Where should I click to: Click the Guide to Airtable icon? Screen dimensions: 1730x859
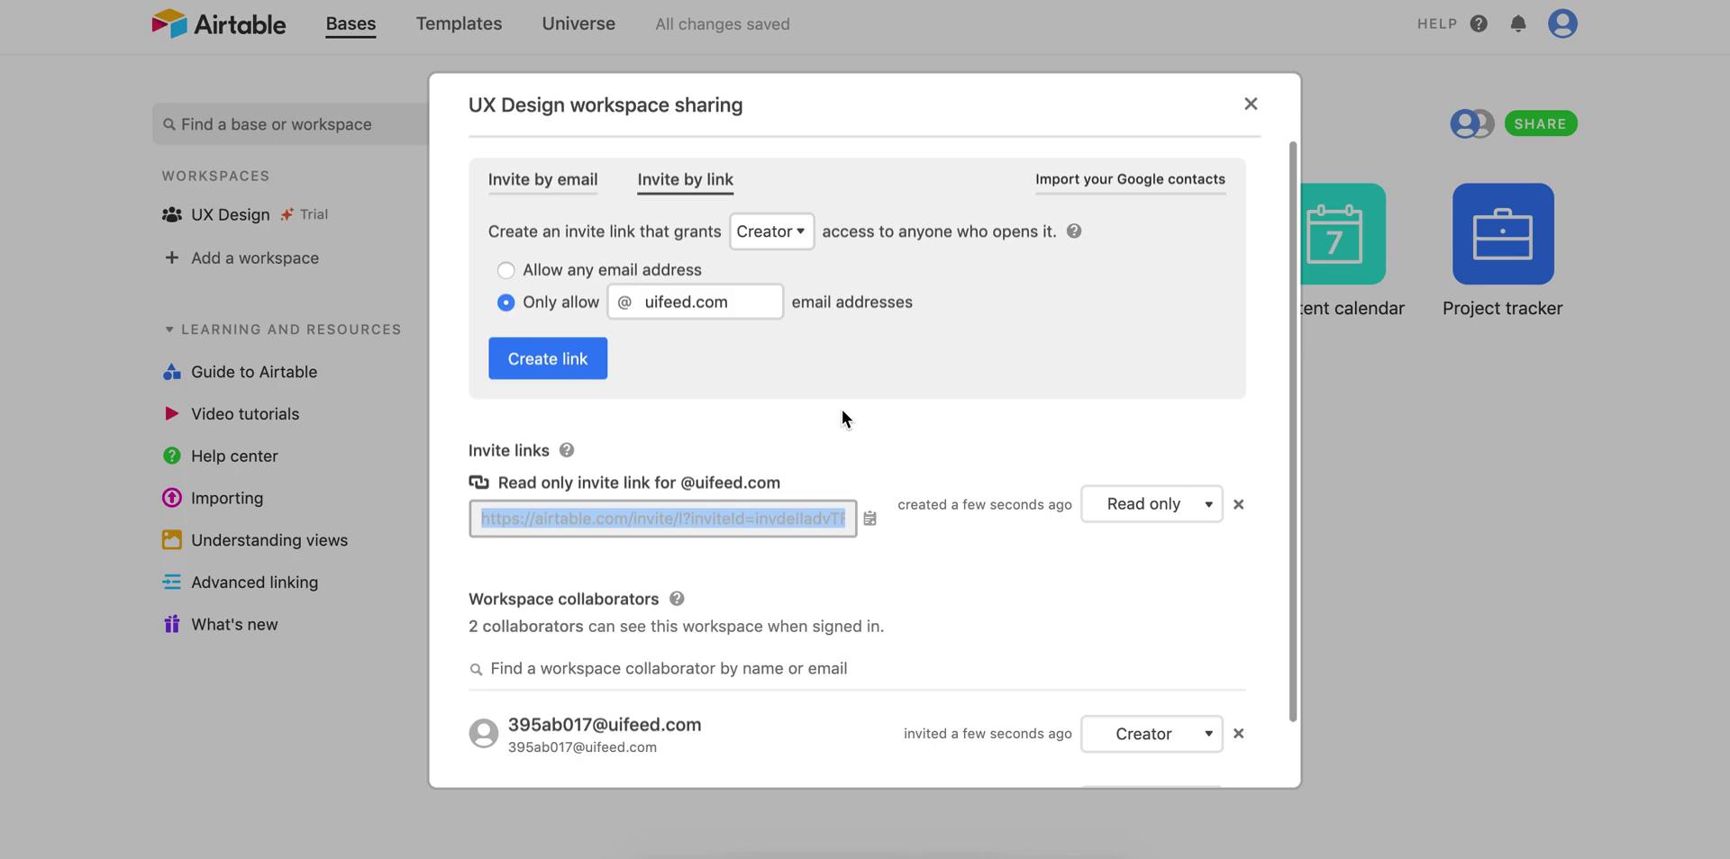[x=171, y=372]
